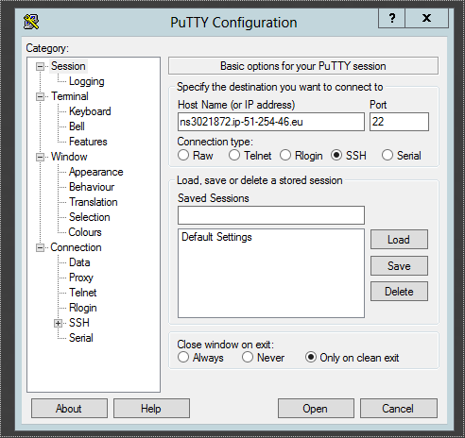The image size is (465, 438).
Task: Select the Connection category
Action: tap(76, 247)
